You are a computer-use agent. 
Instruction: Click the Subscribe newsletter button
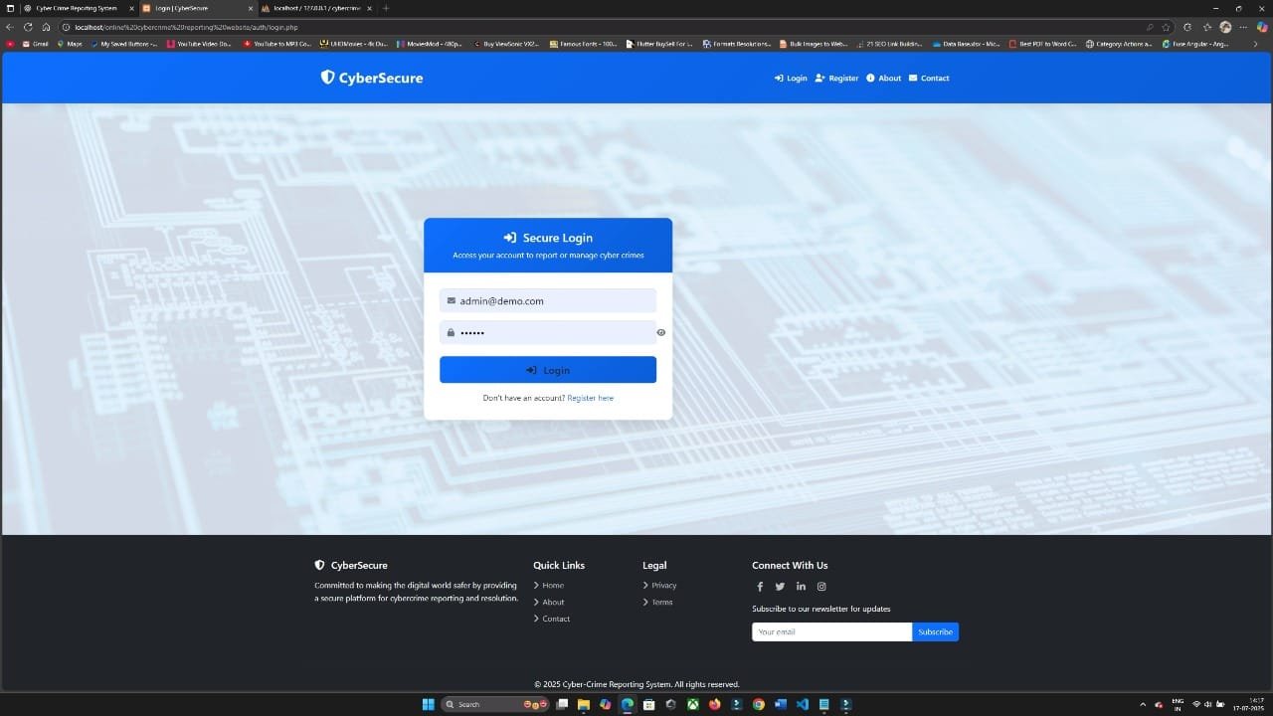point(935,631)
